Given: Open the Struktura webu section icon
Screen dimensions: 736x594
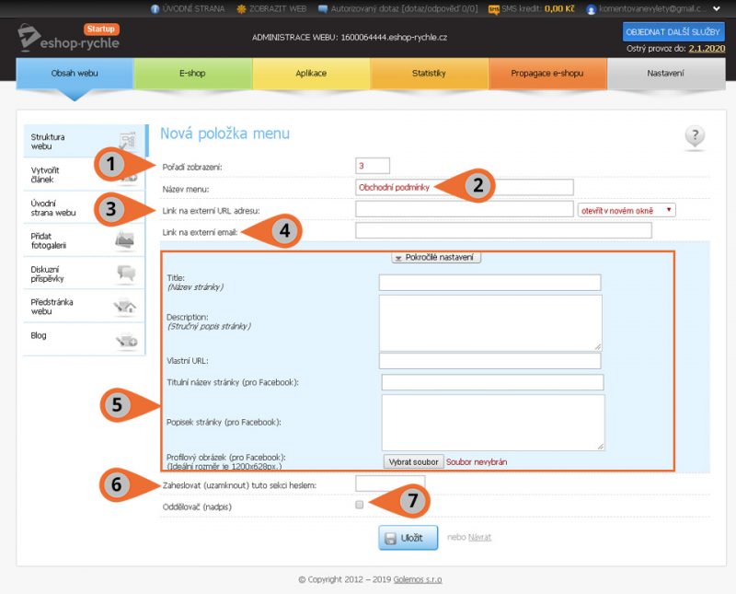Looking at the screenshot, I should pos(130,140).
